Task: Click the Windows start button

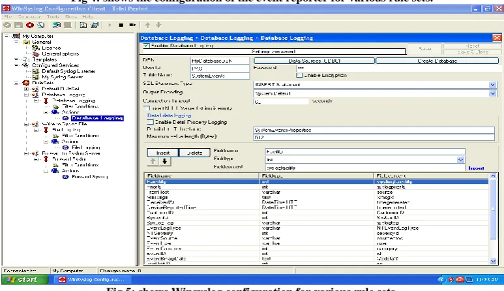Action: pos(25,279)
